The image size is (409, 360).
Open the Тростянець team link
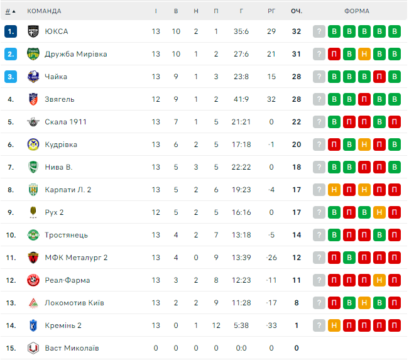(x=66, y=235)
